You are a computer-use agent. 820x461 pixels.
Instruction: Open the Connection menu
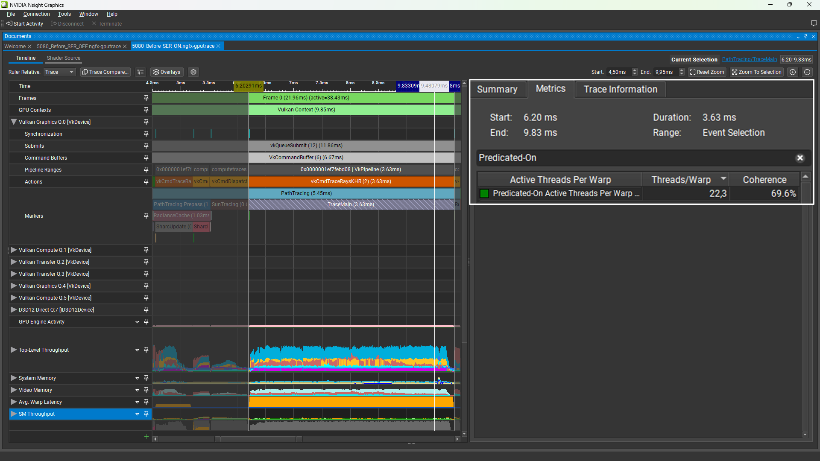pyautogui.click(x=37, y=14)
